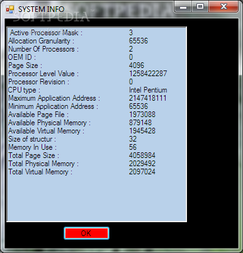Image resolution: width=243 pixels, height=253 pixels.
Task: Click the SYSTEM INFO window title text
Action: [x=41, y=9]
